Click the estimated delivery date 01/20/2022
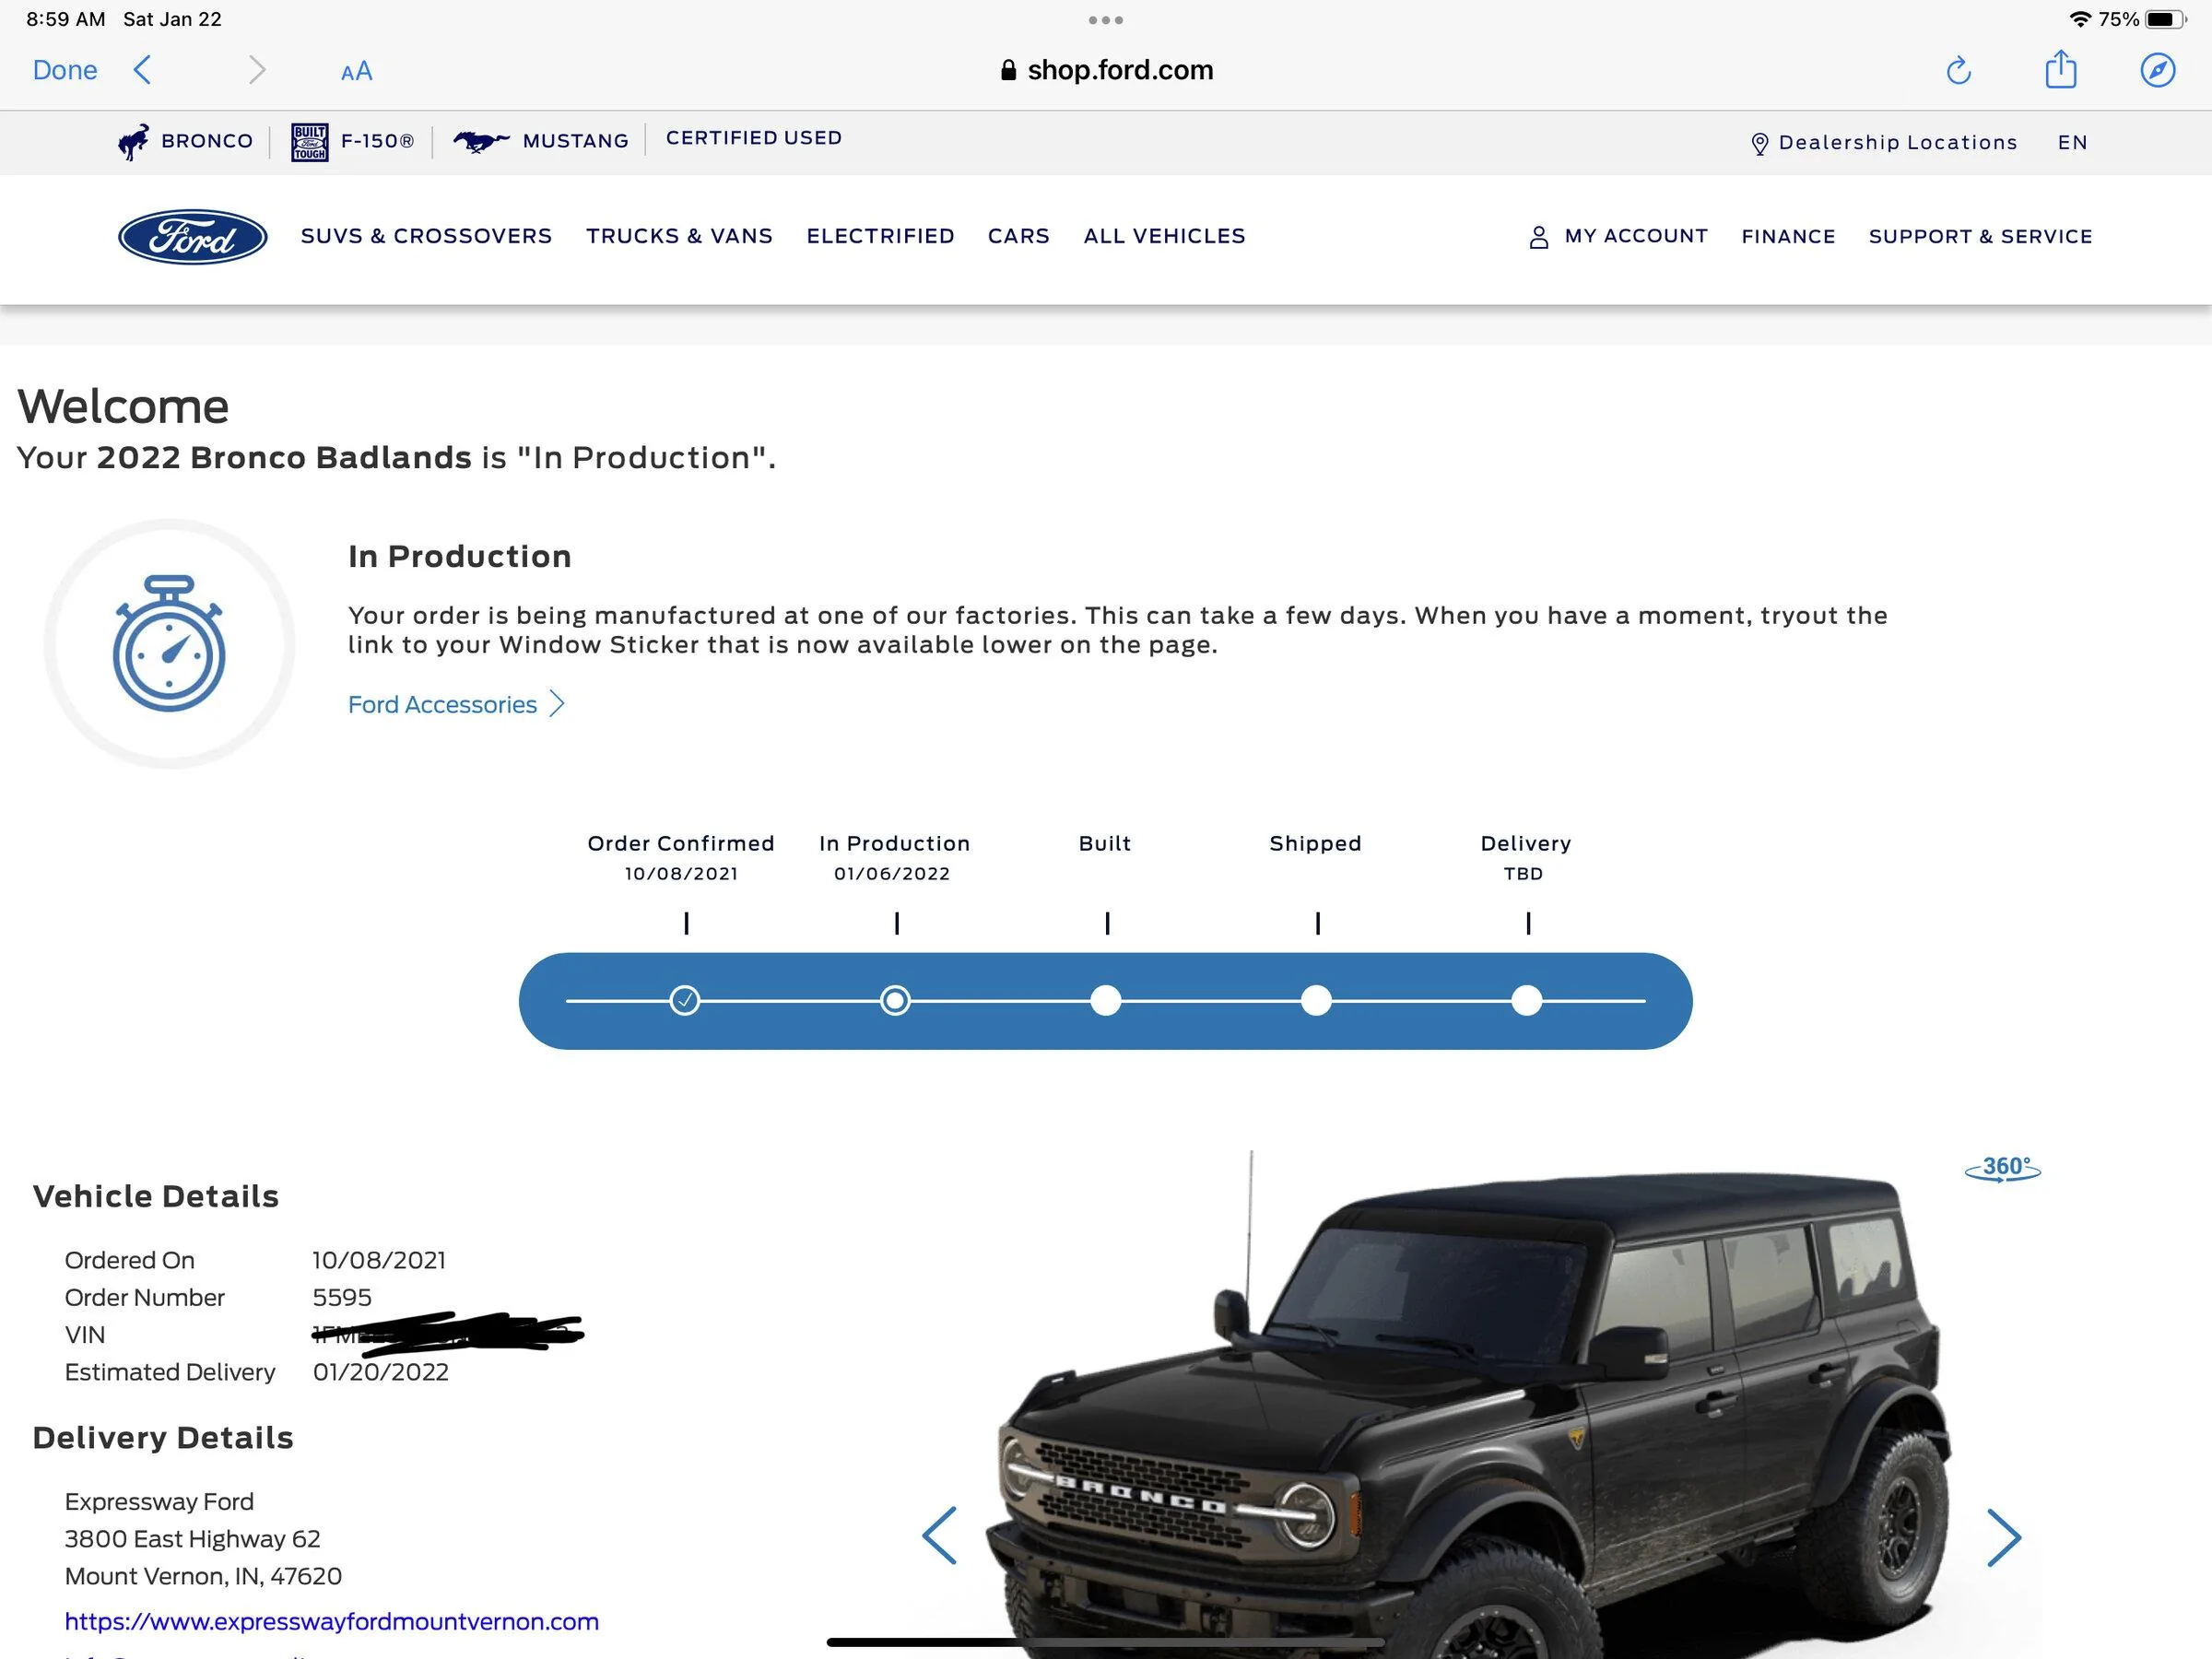 (381, 1372)
